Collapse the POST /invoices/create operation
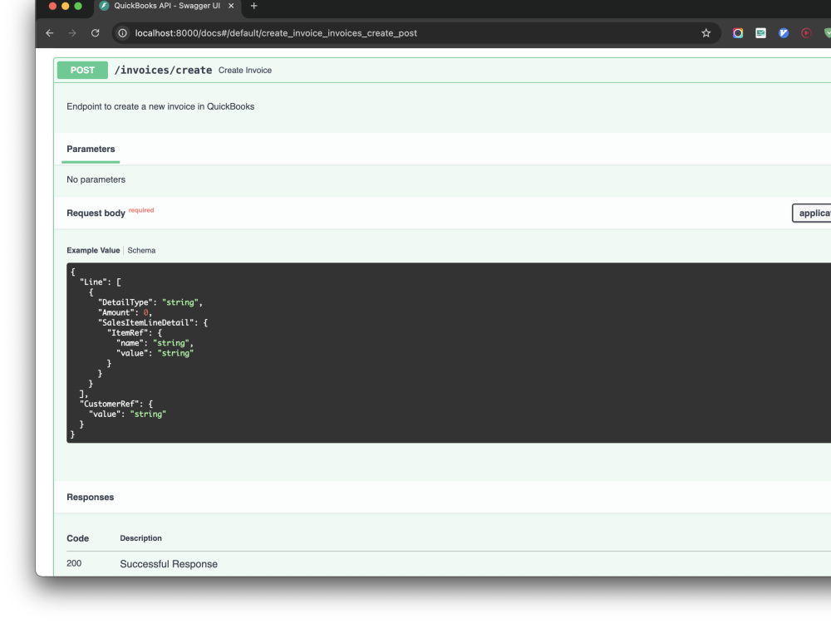This screenshot has height=623, width=831. pos(442,70)
